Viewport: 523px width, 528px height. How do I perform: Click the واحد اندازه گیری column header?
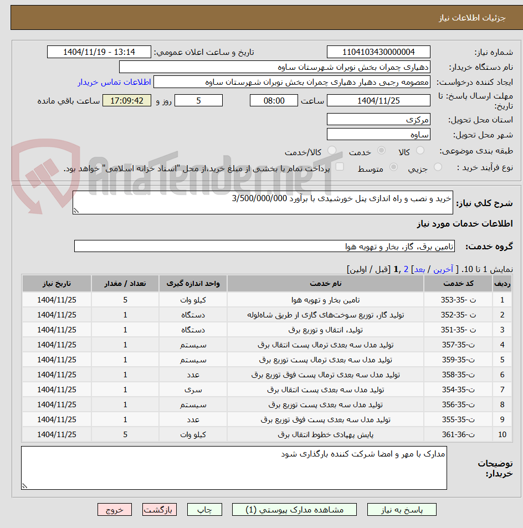pyautogui.click(x=193, y=284)
